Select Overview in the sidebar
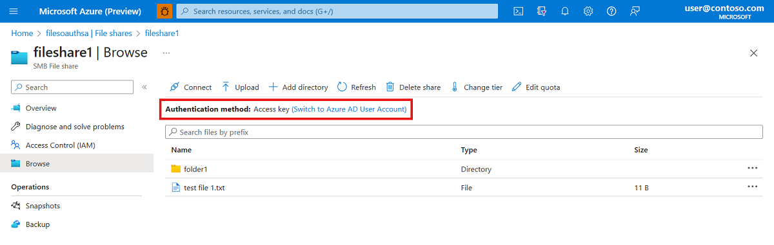 coord(41,108)
